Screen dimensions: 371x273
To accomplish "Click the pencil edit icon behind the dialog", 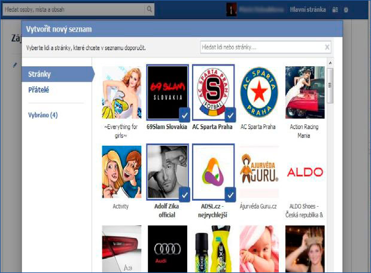I will coord(15,65).
